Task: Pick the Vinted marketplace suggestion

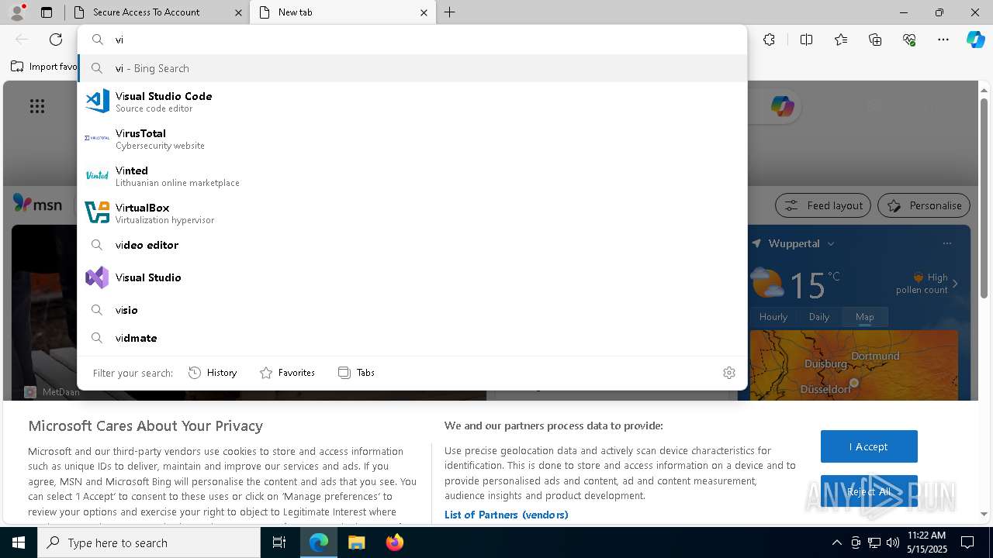Action: pos(412,175)
